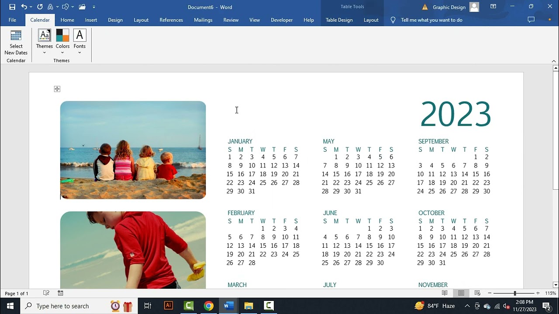The height and width of the screenshot is (314, 559).
Task: Click the Text Effects 'A' quick access icon
Action: [x=50, y=7]
